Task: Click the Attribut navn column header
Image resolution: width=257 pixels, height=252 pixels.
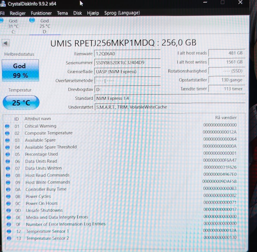Action: [38, 119]
